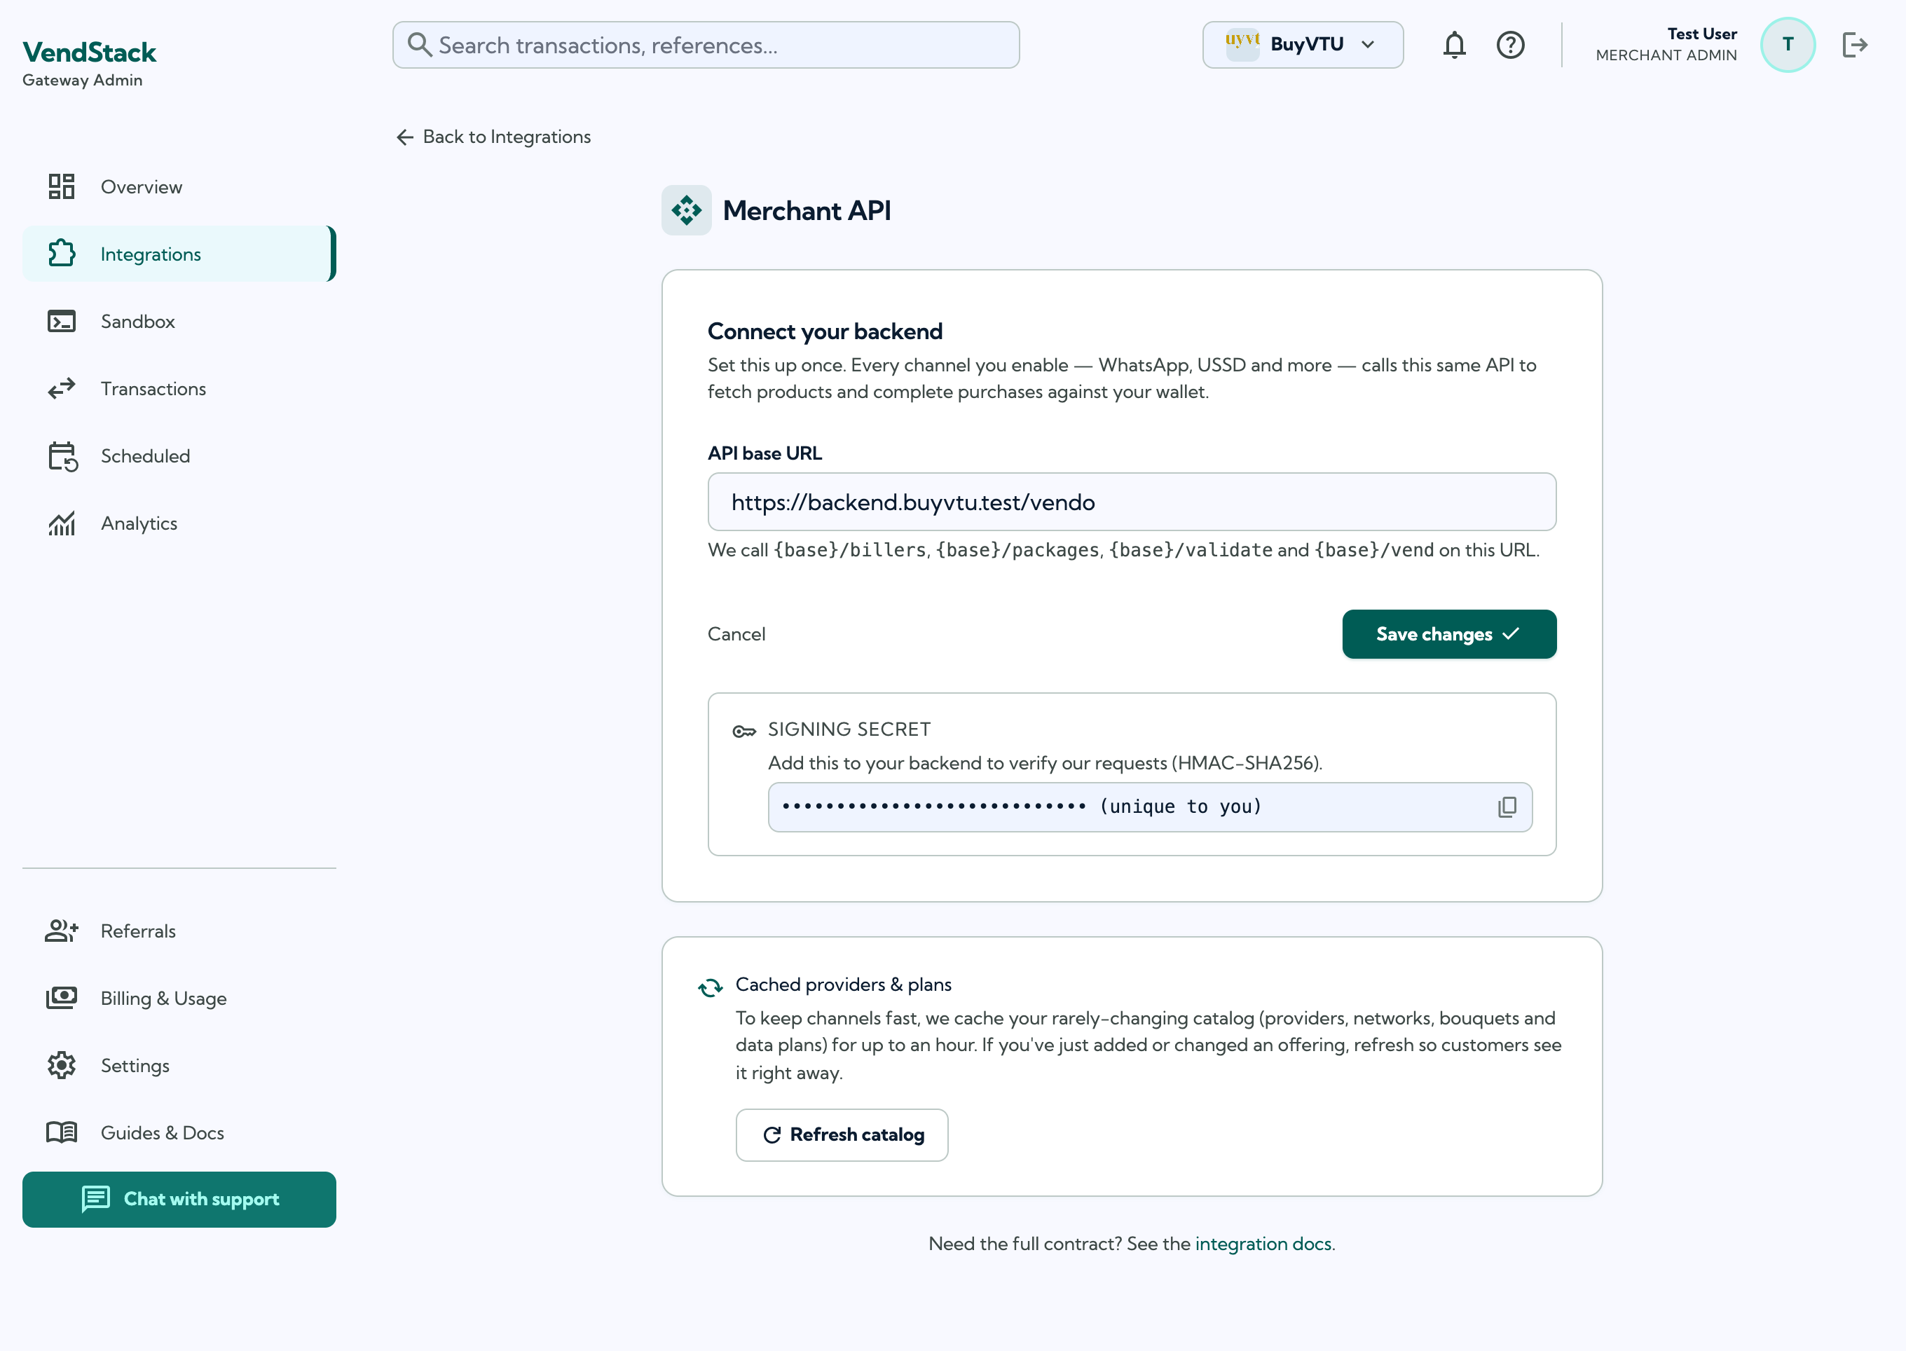Click Save changes button

1449,634
